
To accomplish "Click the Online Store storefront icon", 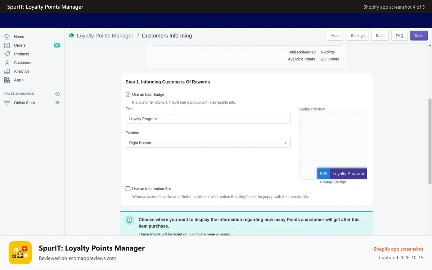I will [7, 103].
